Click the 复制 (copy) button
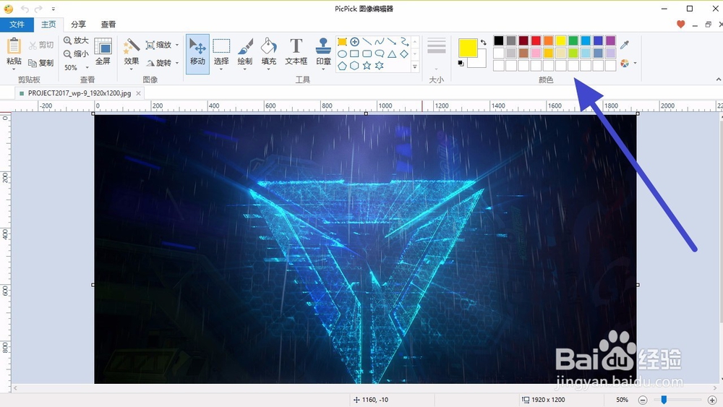Image resolution: width=723 pixels, height=407 pixels. pos(41,63)
